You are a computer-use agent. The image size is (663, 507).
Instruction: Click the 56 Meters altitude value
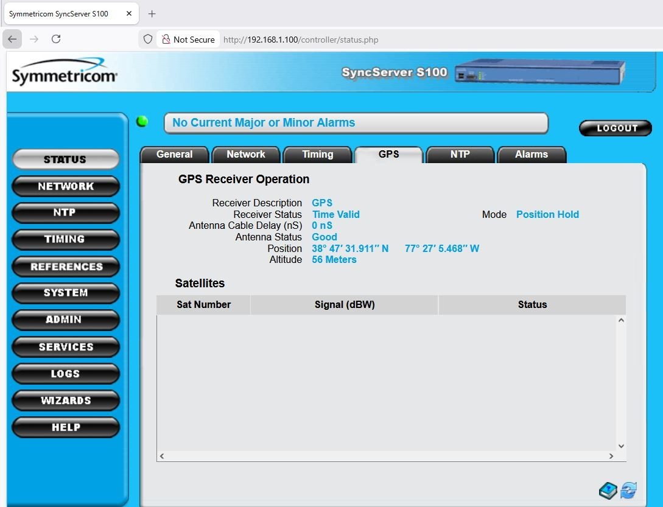[334, 260]
